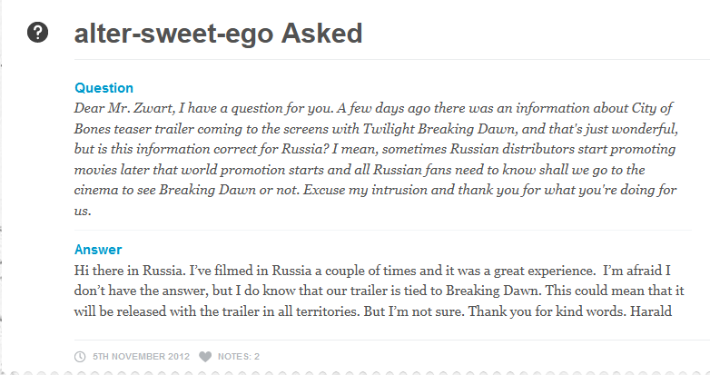Click the question mark icon

click(38, 34)
